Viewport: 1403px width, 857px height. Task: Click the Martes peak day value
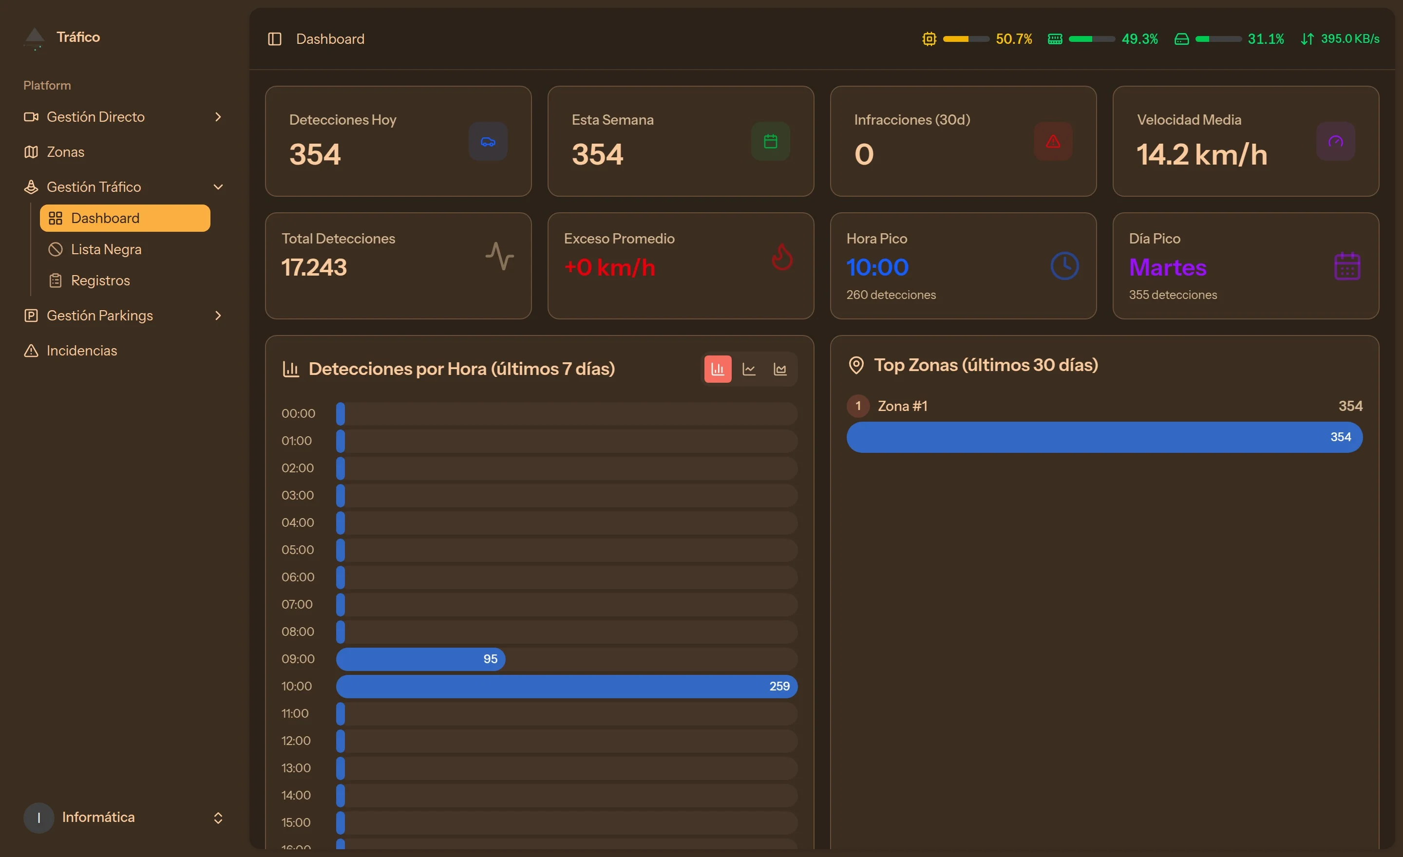click(1167, 267)
